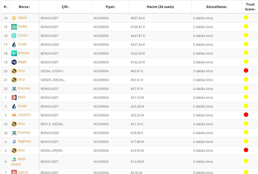Click the Bitget exchange logo icon
The height and width of the screenshot is (174, 258).
click(x=14, y=62)
